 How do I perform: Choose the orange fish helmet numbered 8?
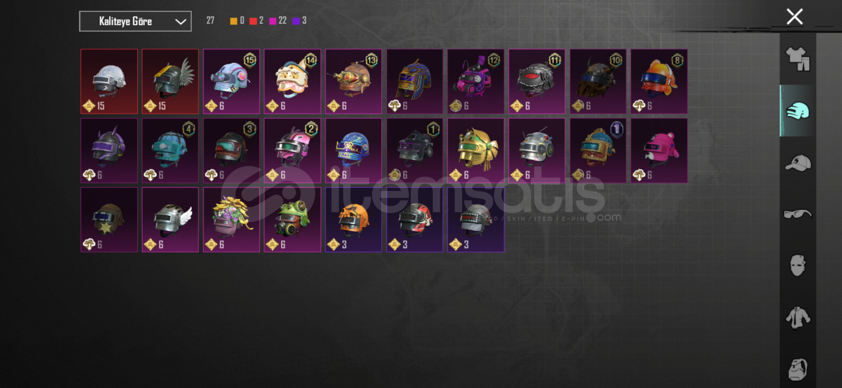pyautogui.click(x=659, y=82)
